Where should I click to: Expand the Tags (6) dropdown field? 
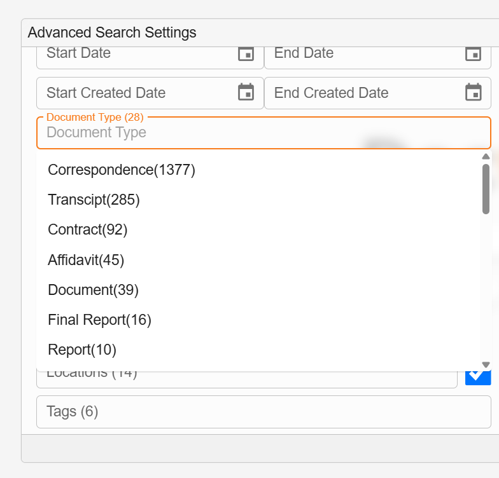tap(264, 412)
